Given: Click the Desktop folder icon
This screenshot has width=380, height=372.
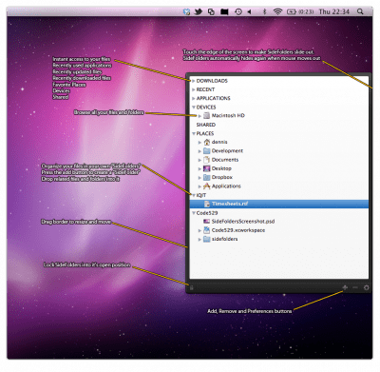Looking at the screenshot, I should (206, 168).
